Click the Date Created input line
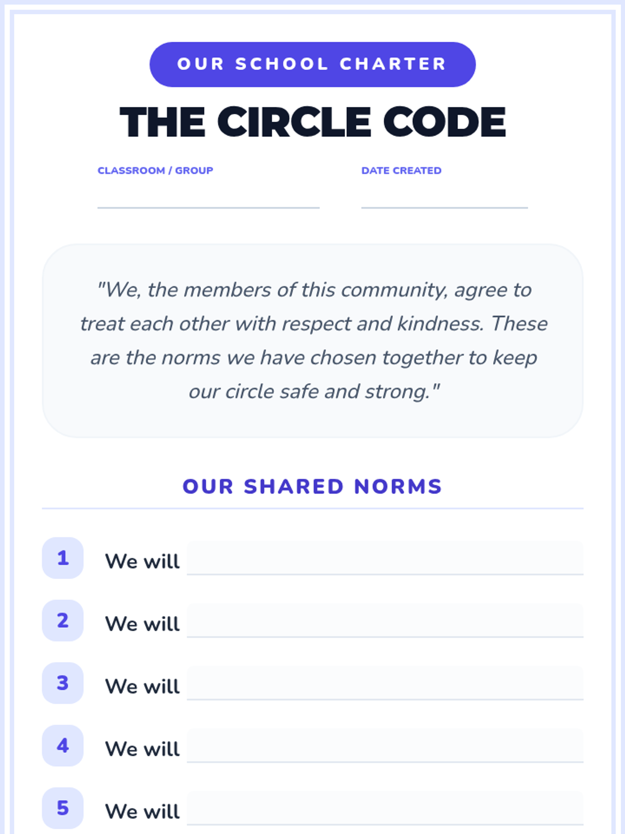The image size is (625, 834). point(444,197)
